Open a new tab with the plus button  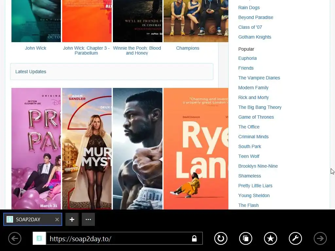(72, 219)
